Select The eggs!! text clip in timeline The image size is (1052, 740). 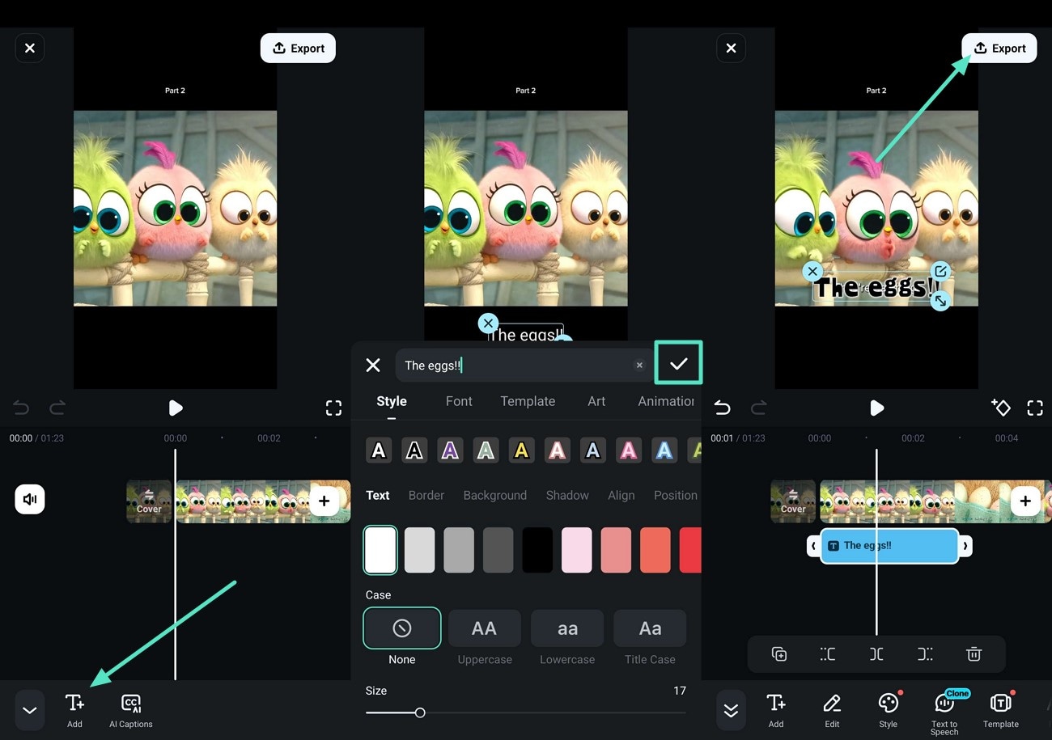click(x=889, y=546)
